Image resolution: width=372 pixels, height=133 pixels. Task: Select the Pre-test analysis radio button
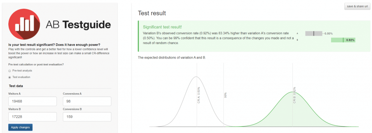pos(9,71)
